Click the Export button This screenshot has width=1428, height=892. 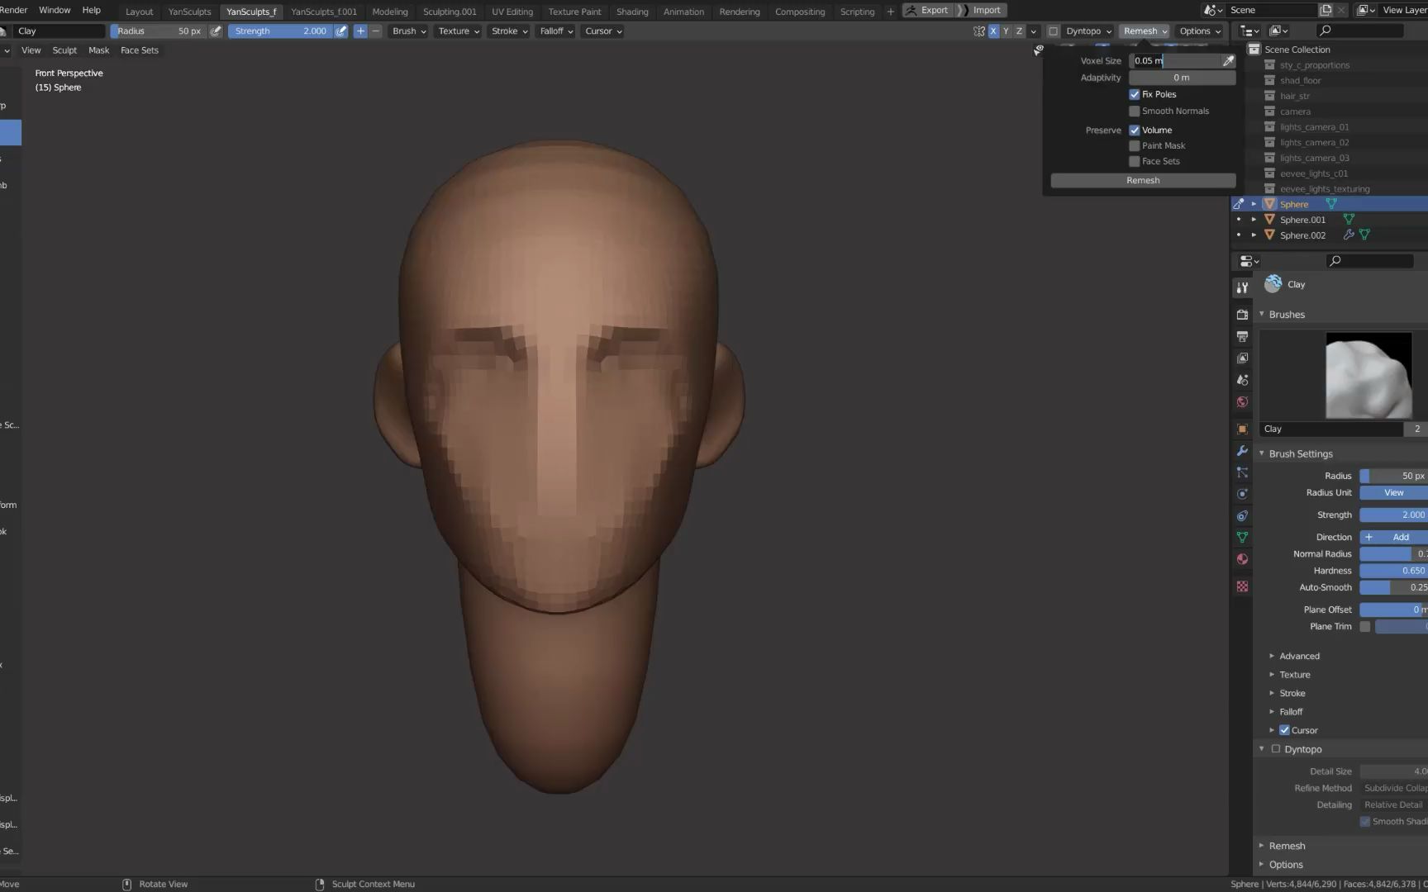pos(928,11)
